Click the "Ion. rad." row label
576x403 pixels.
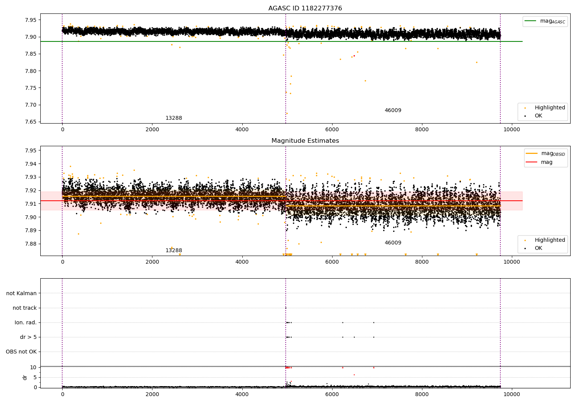26,323
